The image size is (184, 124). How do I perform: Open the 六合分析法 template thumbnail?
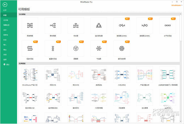tap(122, 75)
